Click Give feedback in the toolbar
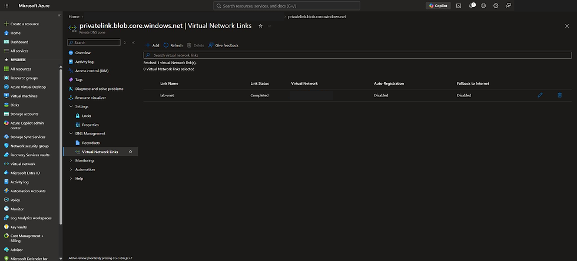This screenshot has height=261, width=577. (x=223, y=45)
